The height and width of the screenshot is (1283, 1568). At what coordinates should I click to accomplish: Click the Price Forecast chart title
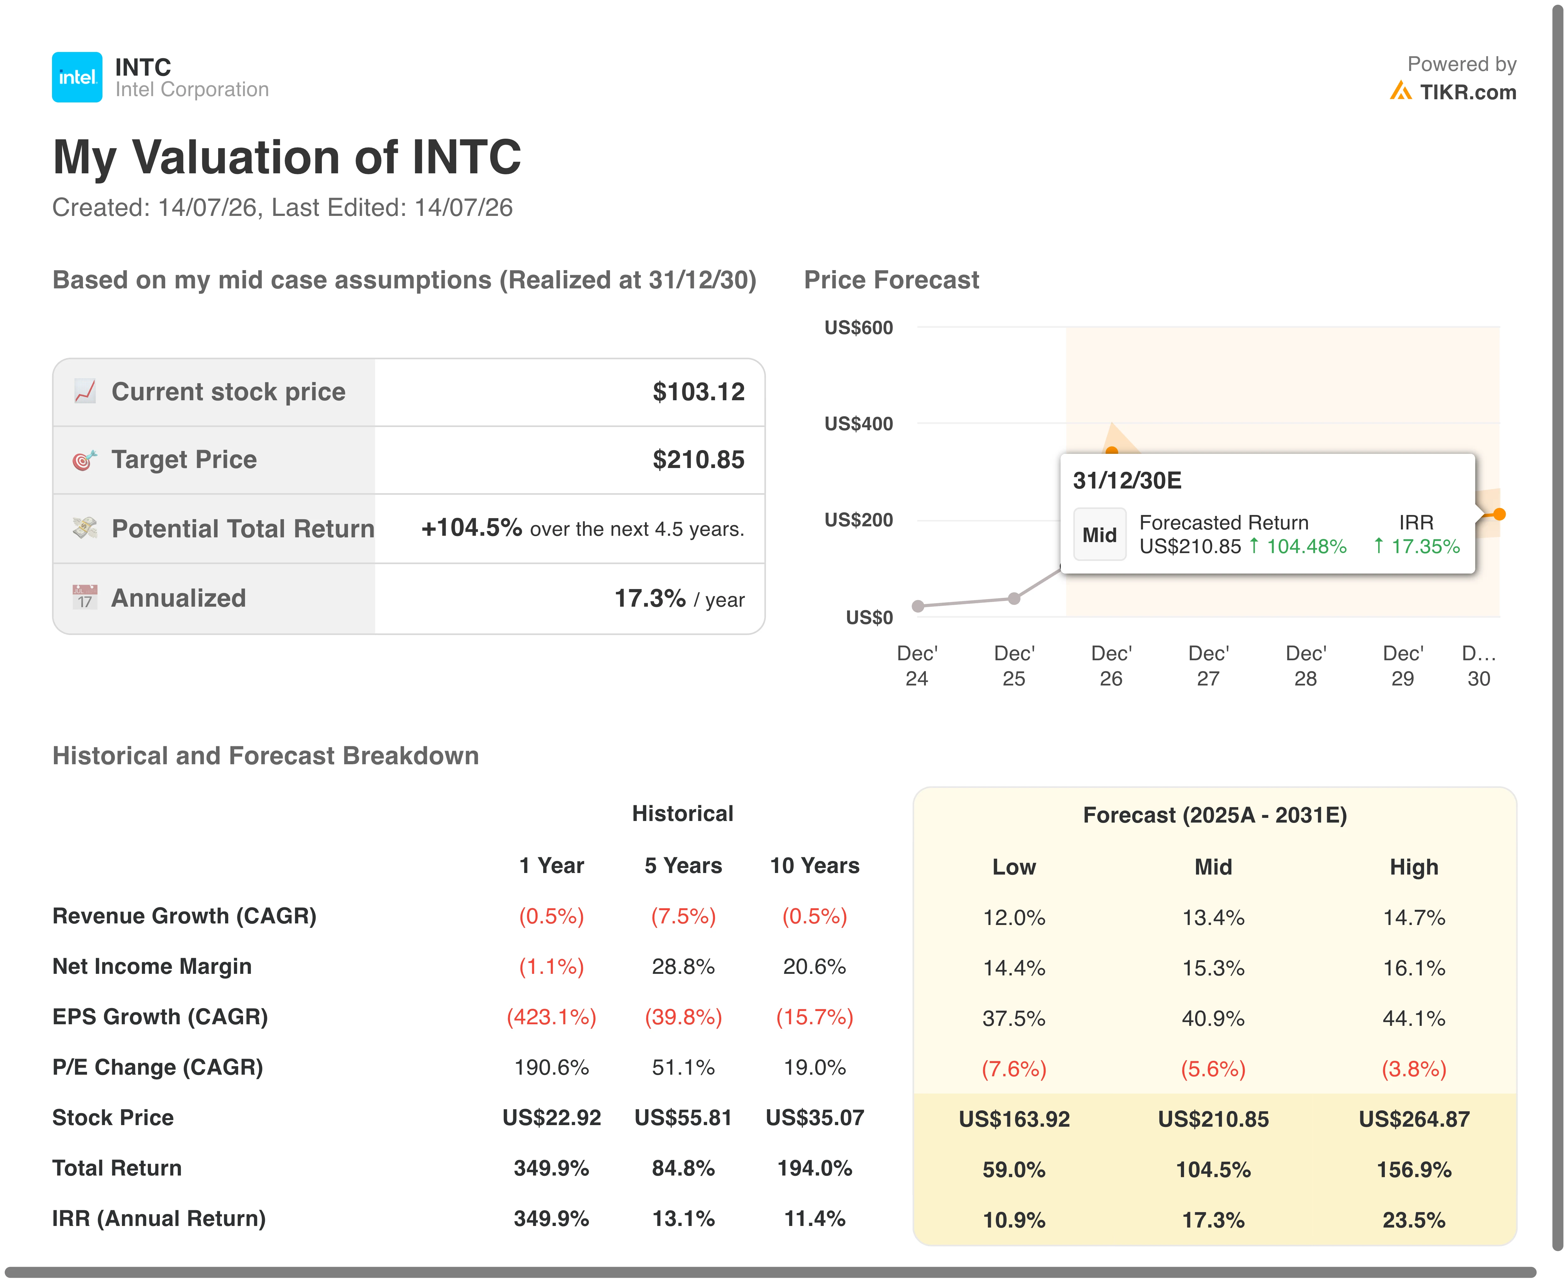tap(891, 280)
